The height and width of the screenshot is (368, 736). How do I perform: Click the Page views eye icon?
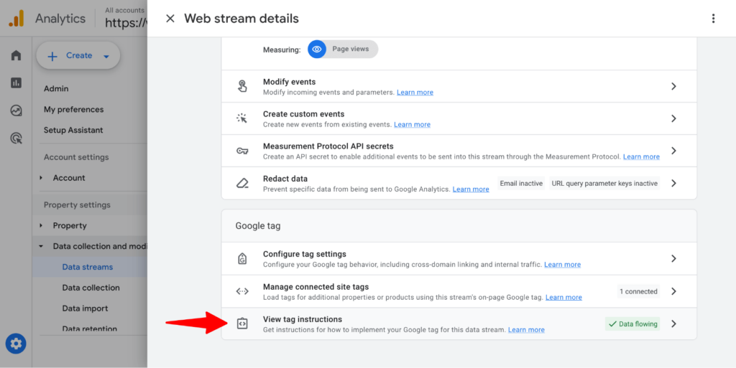click(x=317, y=49)
